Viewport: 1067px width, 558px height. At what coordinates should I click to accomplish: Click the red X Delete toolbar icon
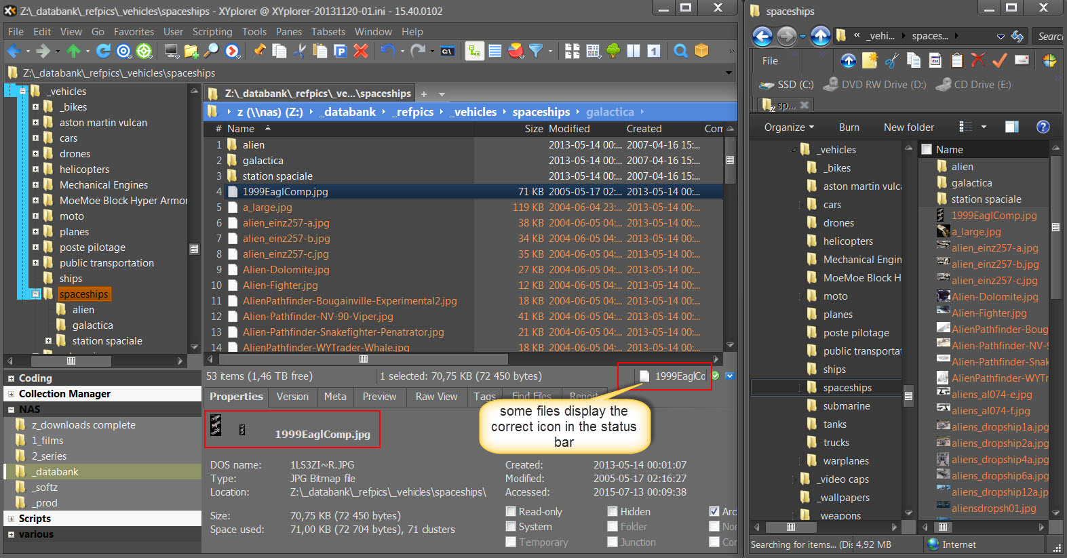(361, 51)
